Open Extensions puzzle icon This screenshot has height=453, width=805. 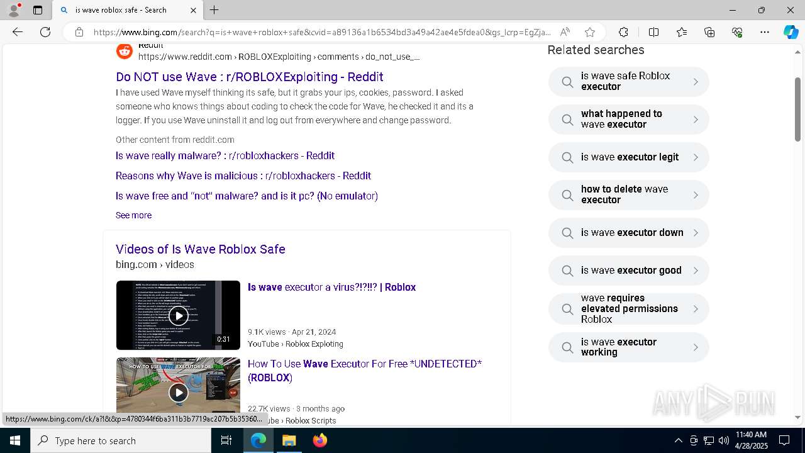(x=623, y=32)
